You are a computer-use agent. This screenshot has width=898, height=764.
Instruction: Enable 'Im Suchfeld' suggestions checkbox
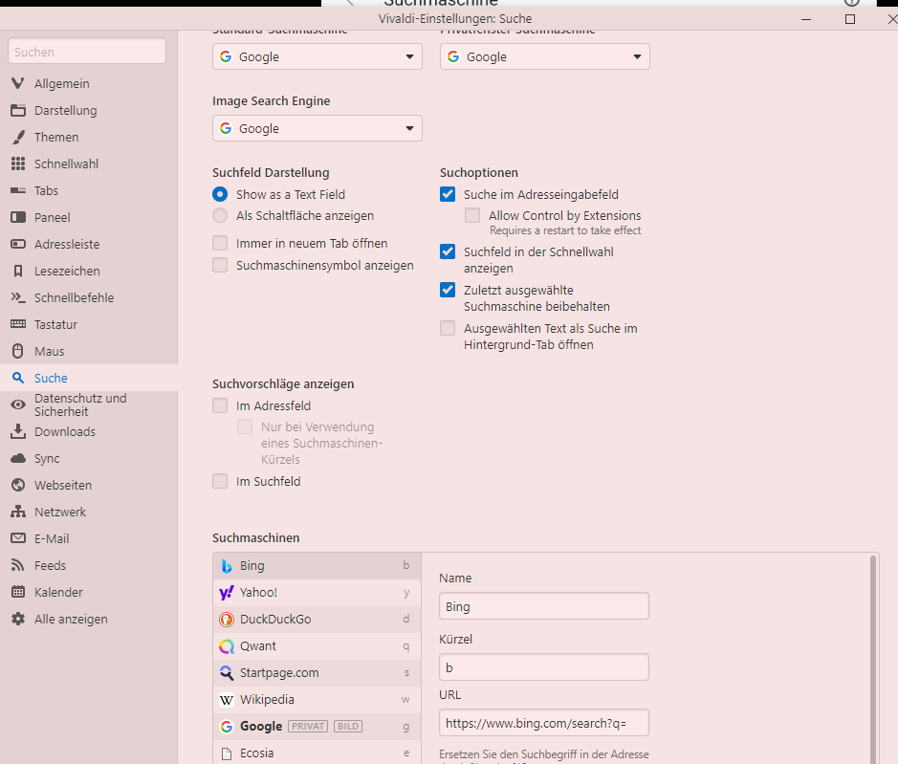coord(220,481)
